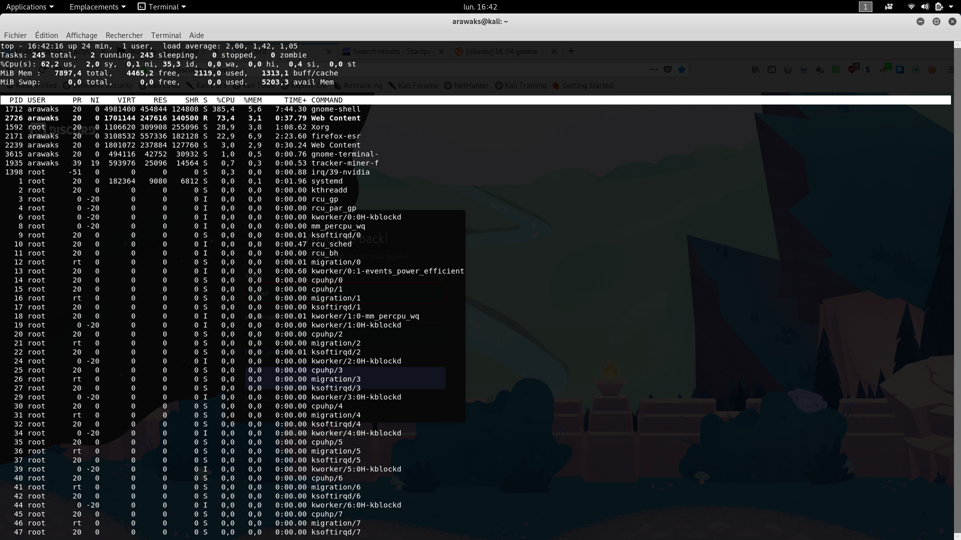
Task: Open the Terminal app menu in top bar
Action: tap(162, 6)
